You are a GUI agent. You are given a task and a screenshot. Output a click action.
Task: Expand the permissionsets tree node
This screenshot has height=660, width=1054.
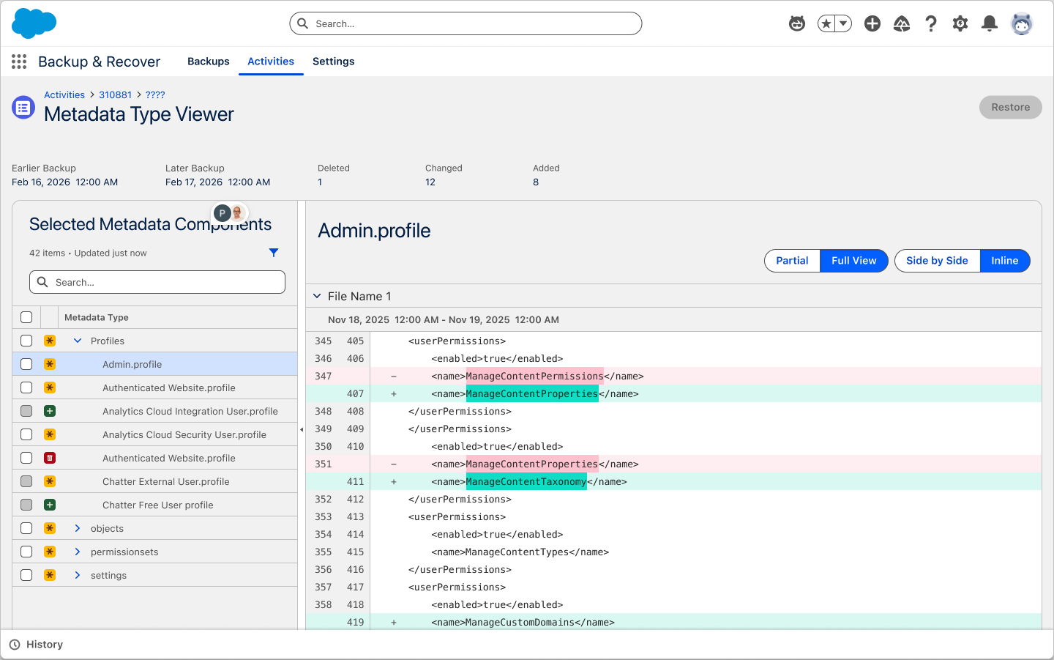(x=78, y=552)
